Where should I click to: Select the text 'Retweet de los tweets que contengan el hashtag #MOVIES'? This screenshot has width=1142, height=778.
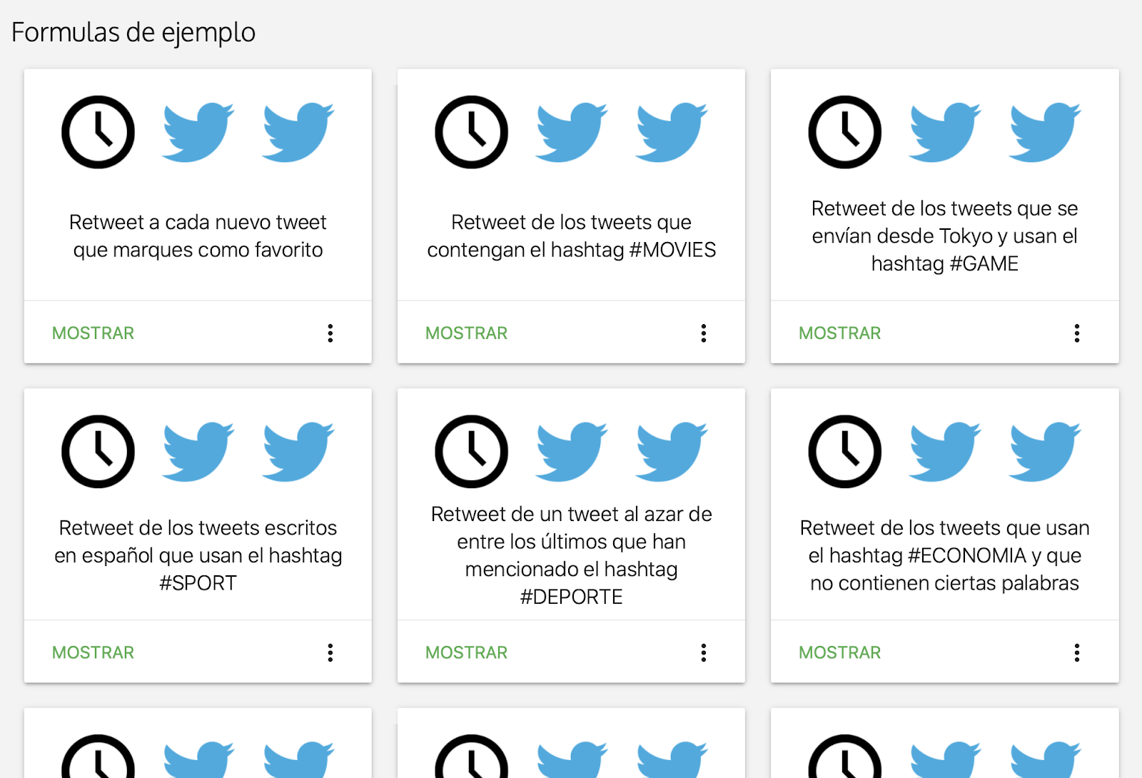coord(571,236)
